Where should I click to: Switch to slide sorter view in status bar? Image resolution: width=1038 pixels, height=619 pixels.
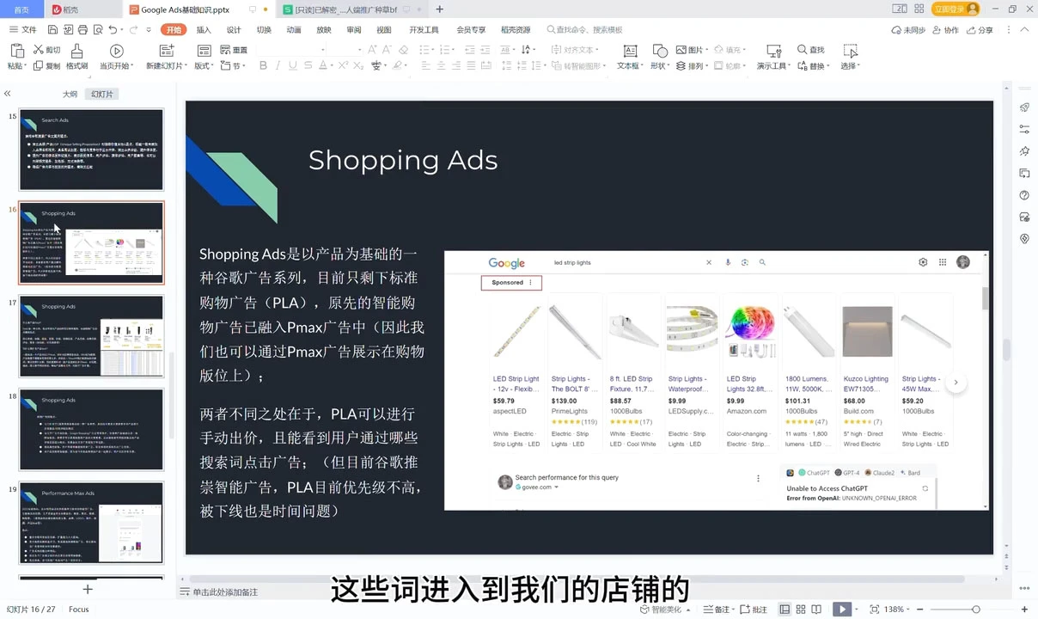(800, 609)
